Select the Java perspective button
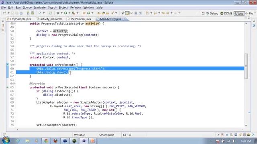This screenshot has height=144, width=257. pos(239,13)
